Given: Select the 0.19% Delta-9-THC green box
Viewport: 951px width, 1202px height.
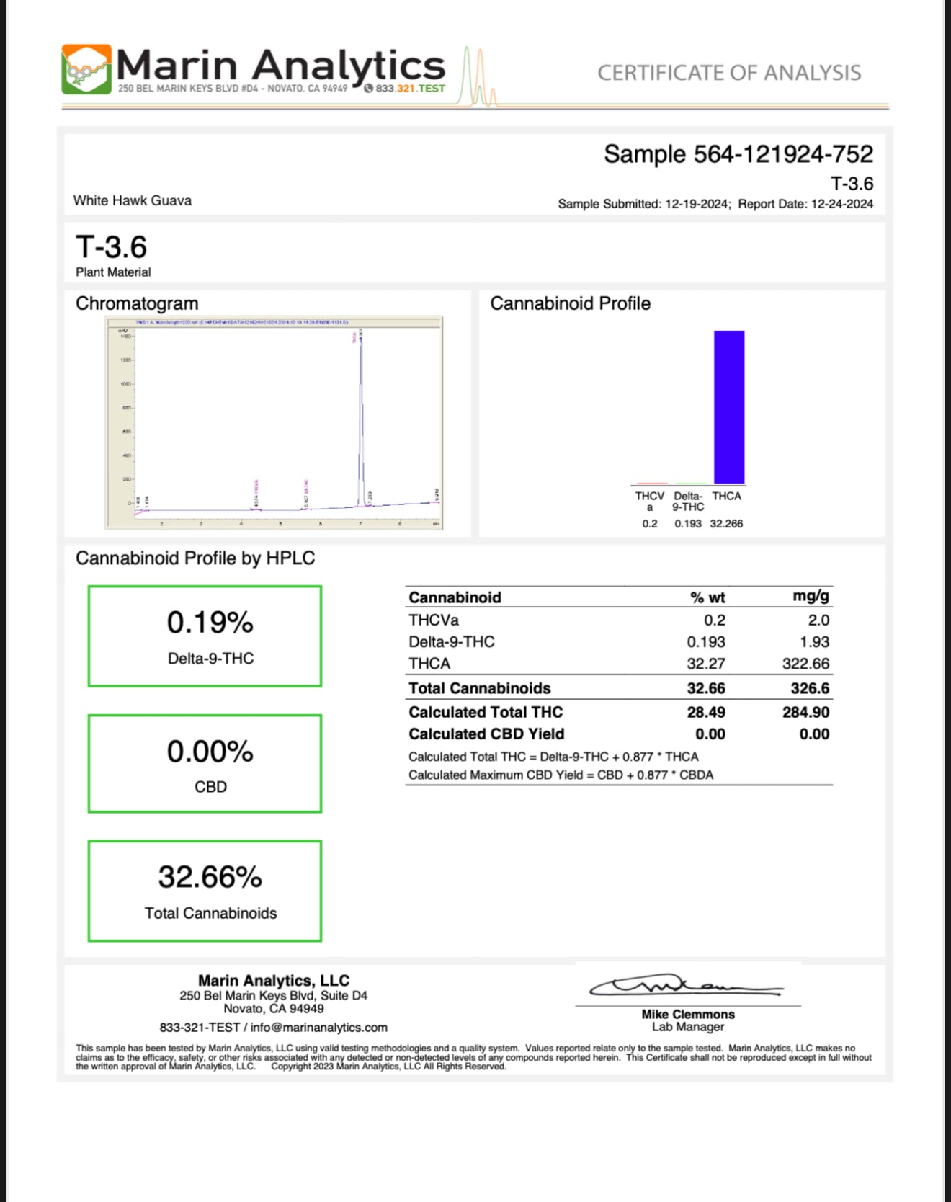Looking at the screenshot, I should [x=205, y=636].
